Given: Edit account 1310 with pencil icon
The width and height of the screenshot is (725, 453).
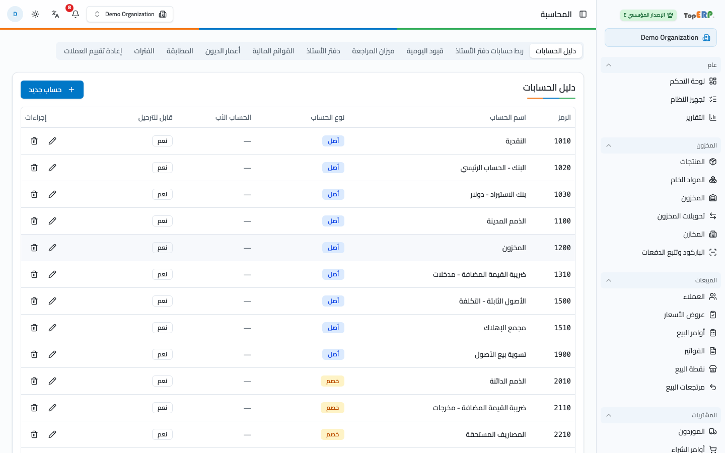Looking at the screenshot, I should (x=52, y=274).
